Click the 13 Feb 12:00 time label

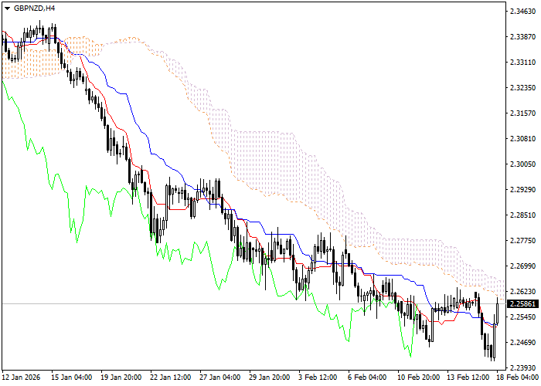pos(468,378)
